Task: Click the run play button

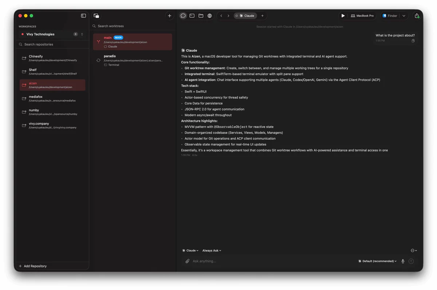Action: click(343, 16)
